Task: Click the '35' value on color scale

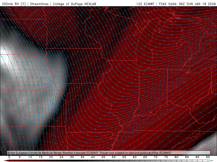Action: (82, 157)
